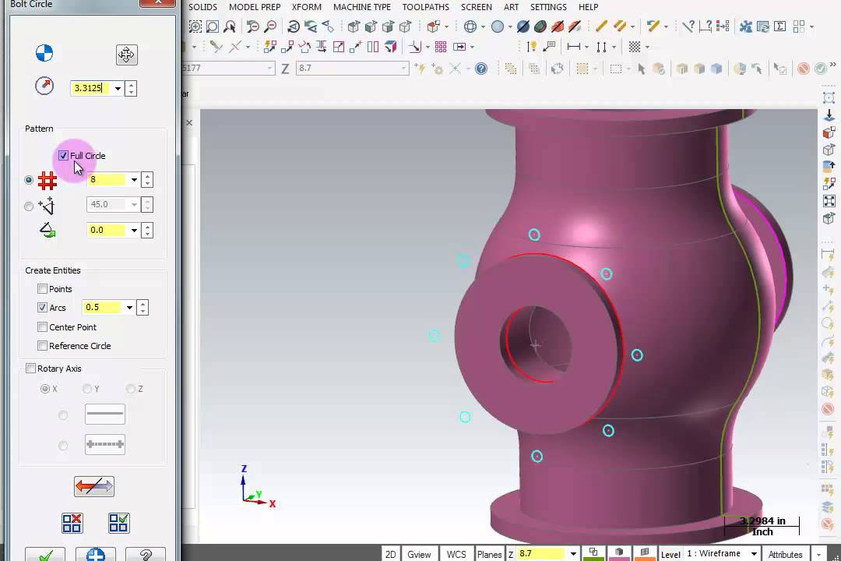841x561 pixels.
Task: Click the analyze entity question icon
Action: coord(688,26)
